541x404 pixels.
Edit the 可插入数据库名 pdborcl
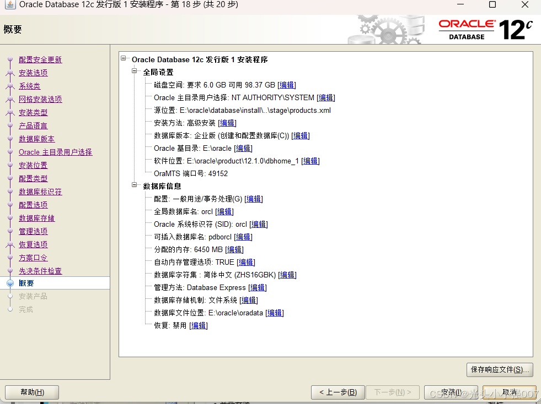tap(243, 237)
